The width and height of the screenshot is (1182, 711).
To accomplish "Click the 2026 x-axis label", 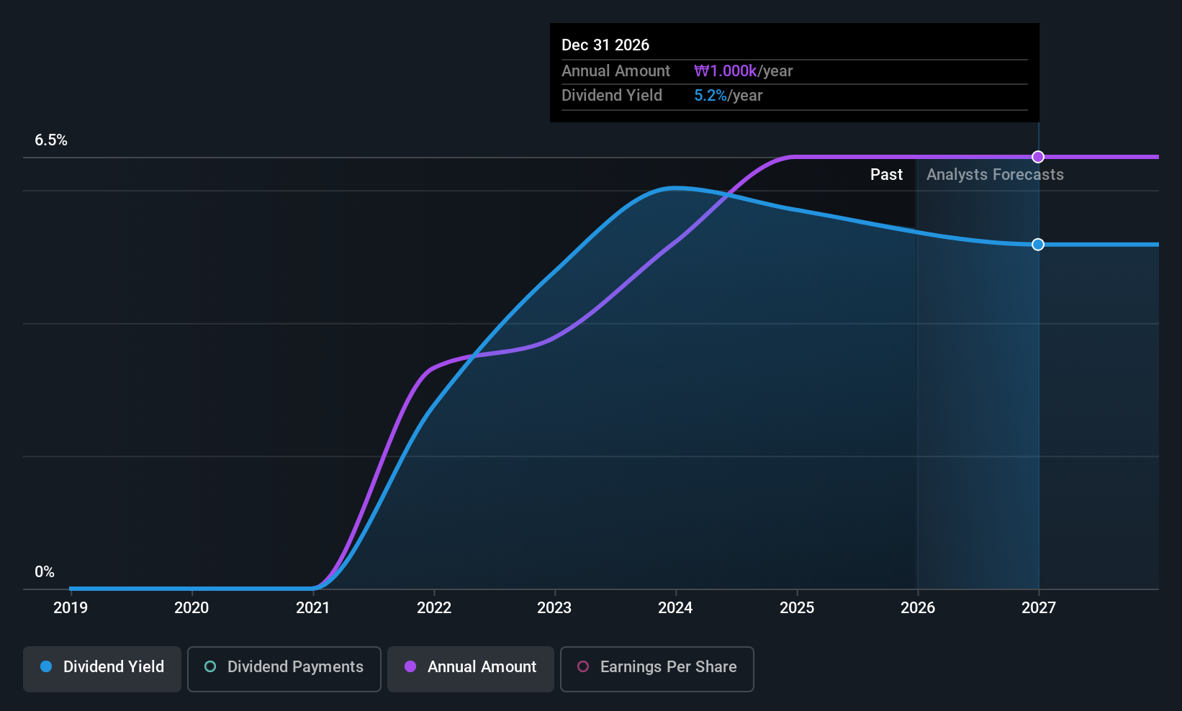I will pos(918,608).
